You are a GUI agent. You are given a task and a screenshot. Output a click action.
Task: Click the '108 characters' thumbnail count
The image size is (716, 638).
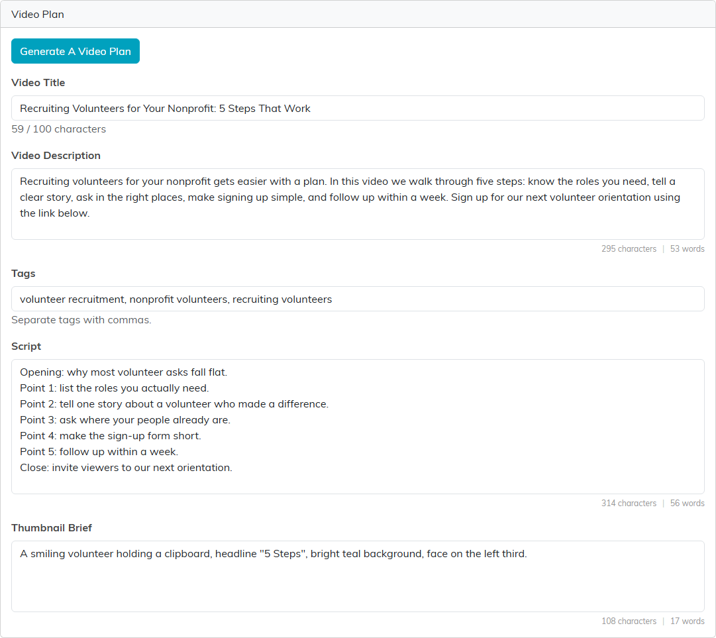coord(629,621)
